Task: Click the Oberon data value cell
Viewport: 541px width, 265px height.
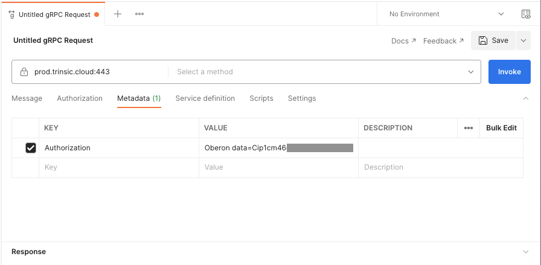Action: [x=278, y=148]
